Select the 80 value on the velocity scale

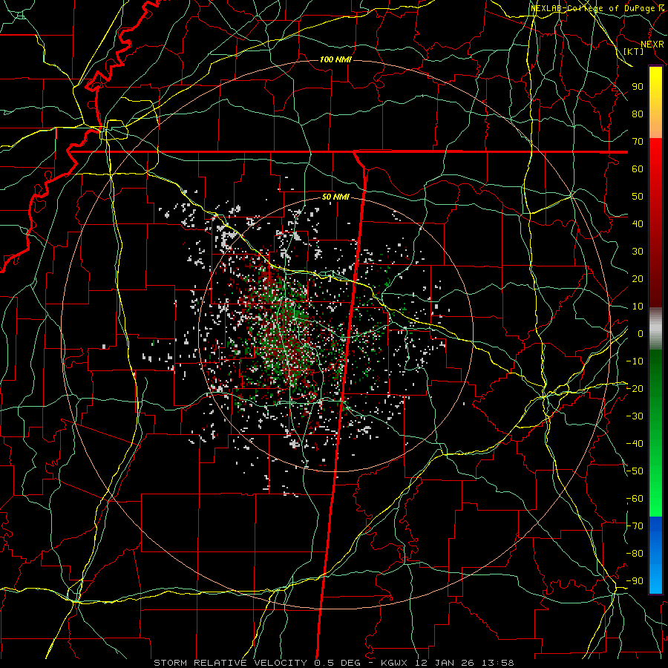pyautogui.click(x=638, y=114)
